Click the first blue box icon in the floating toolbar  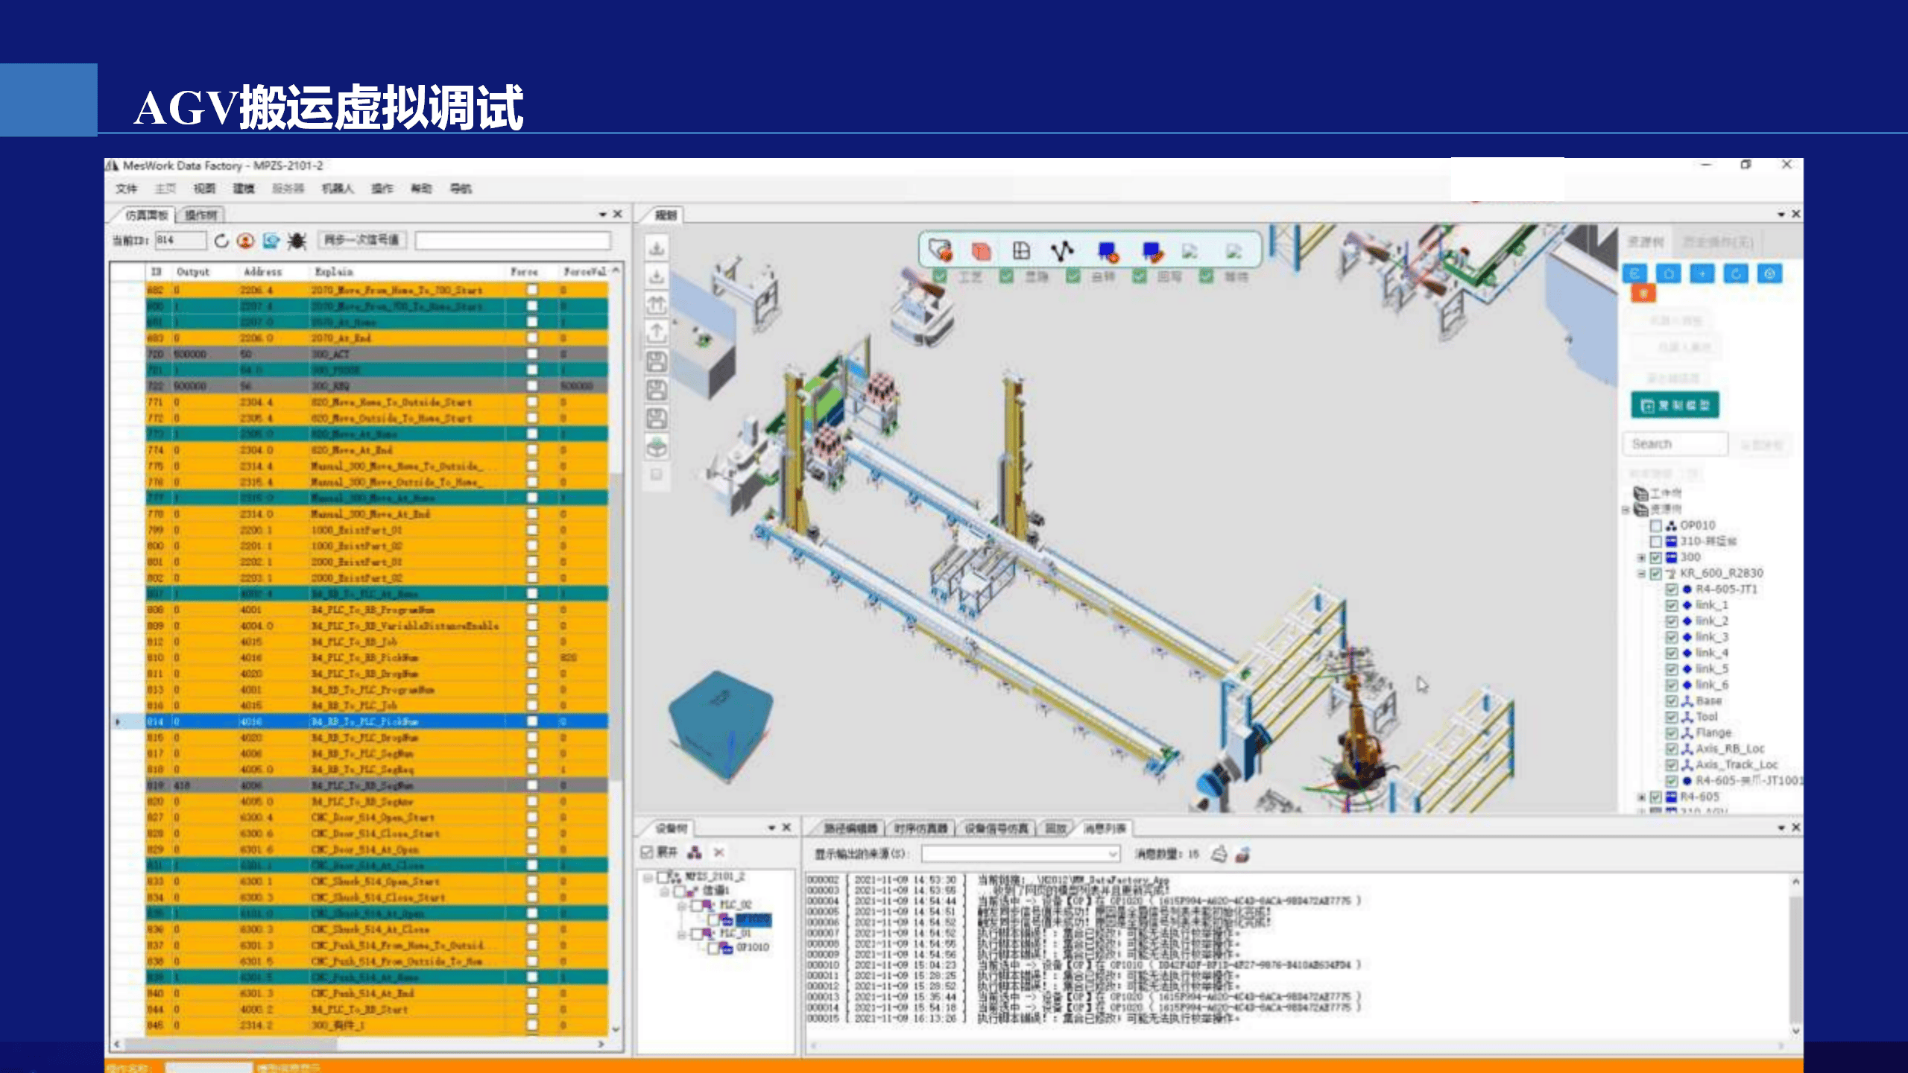tap(1108, 251)
